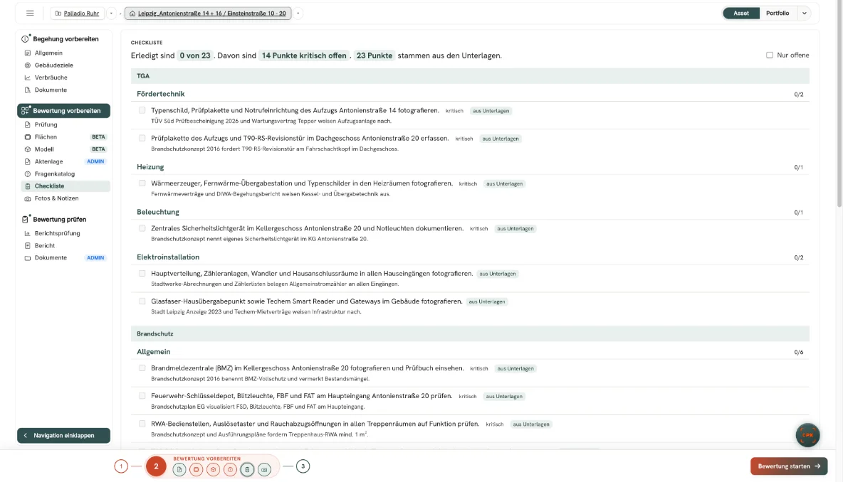Click the 23 Punkte badge

(375, 56)
